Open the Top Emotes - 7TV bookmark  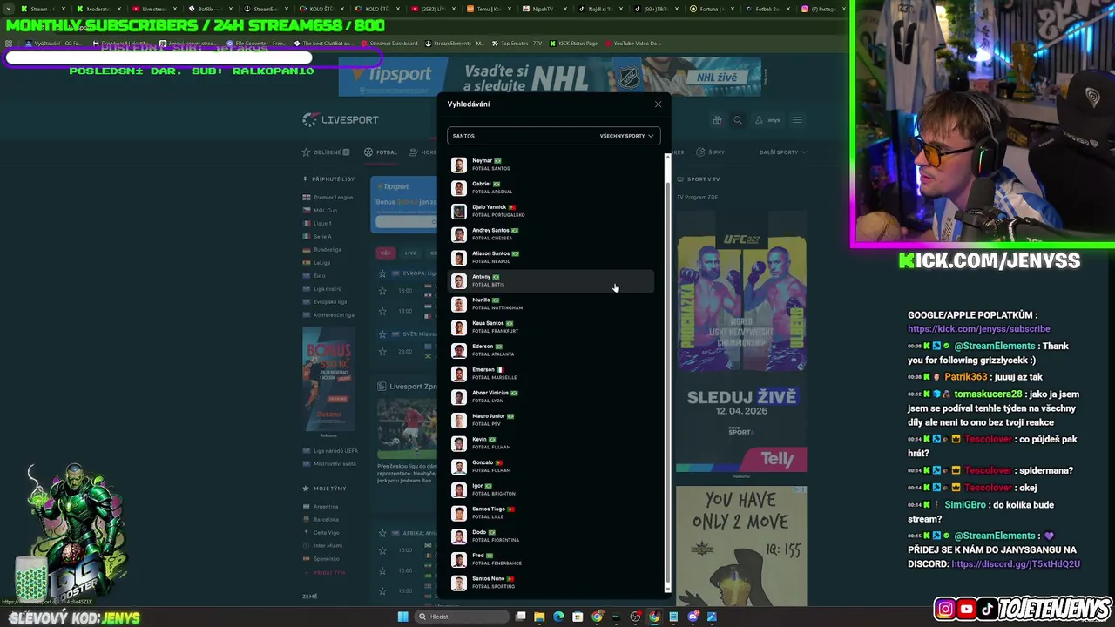[517, 44]
